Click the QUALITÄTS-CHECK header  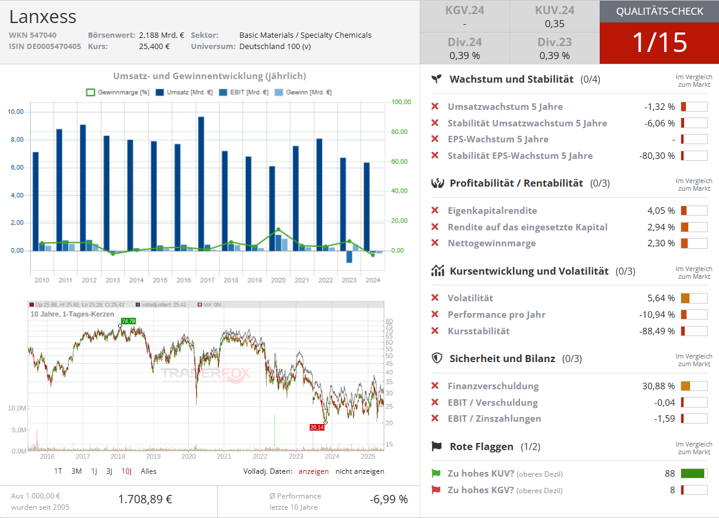(659, 11)
